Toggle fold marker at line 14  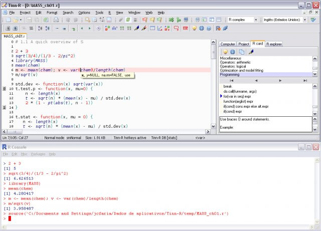point(5,107)
